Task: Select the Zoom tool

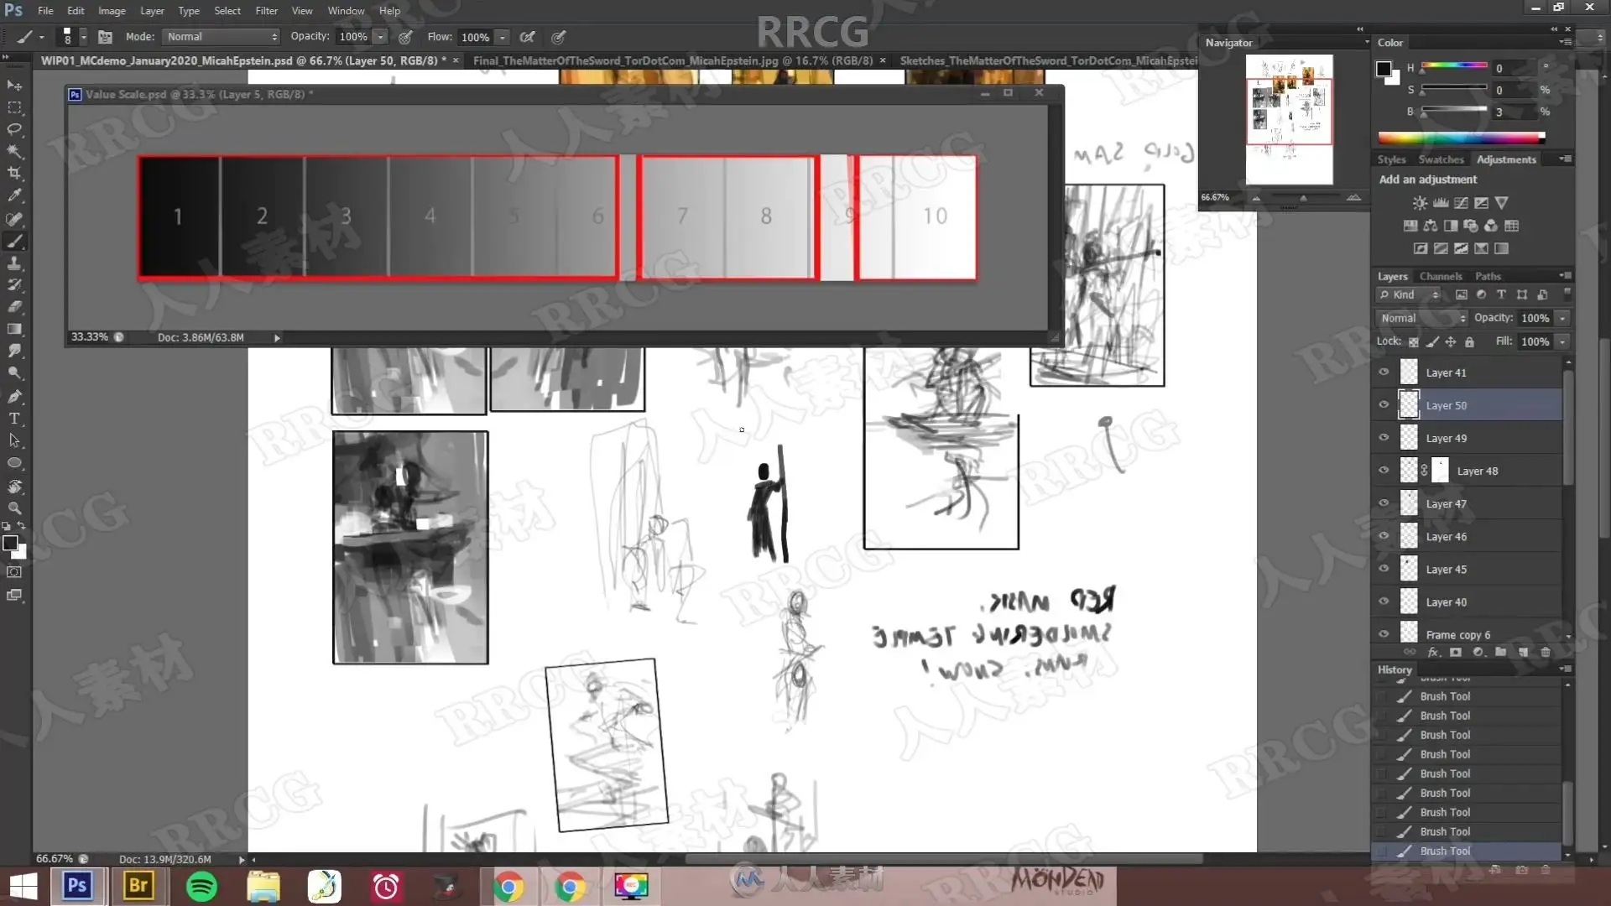Action: tap(14, 508)
